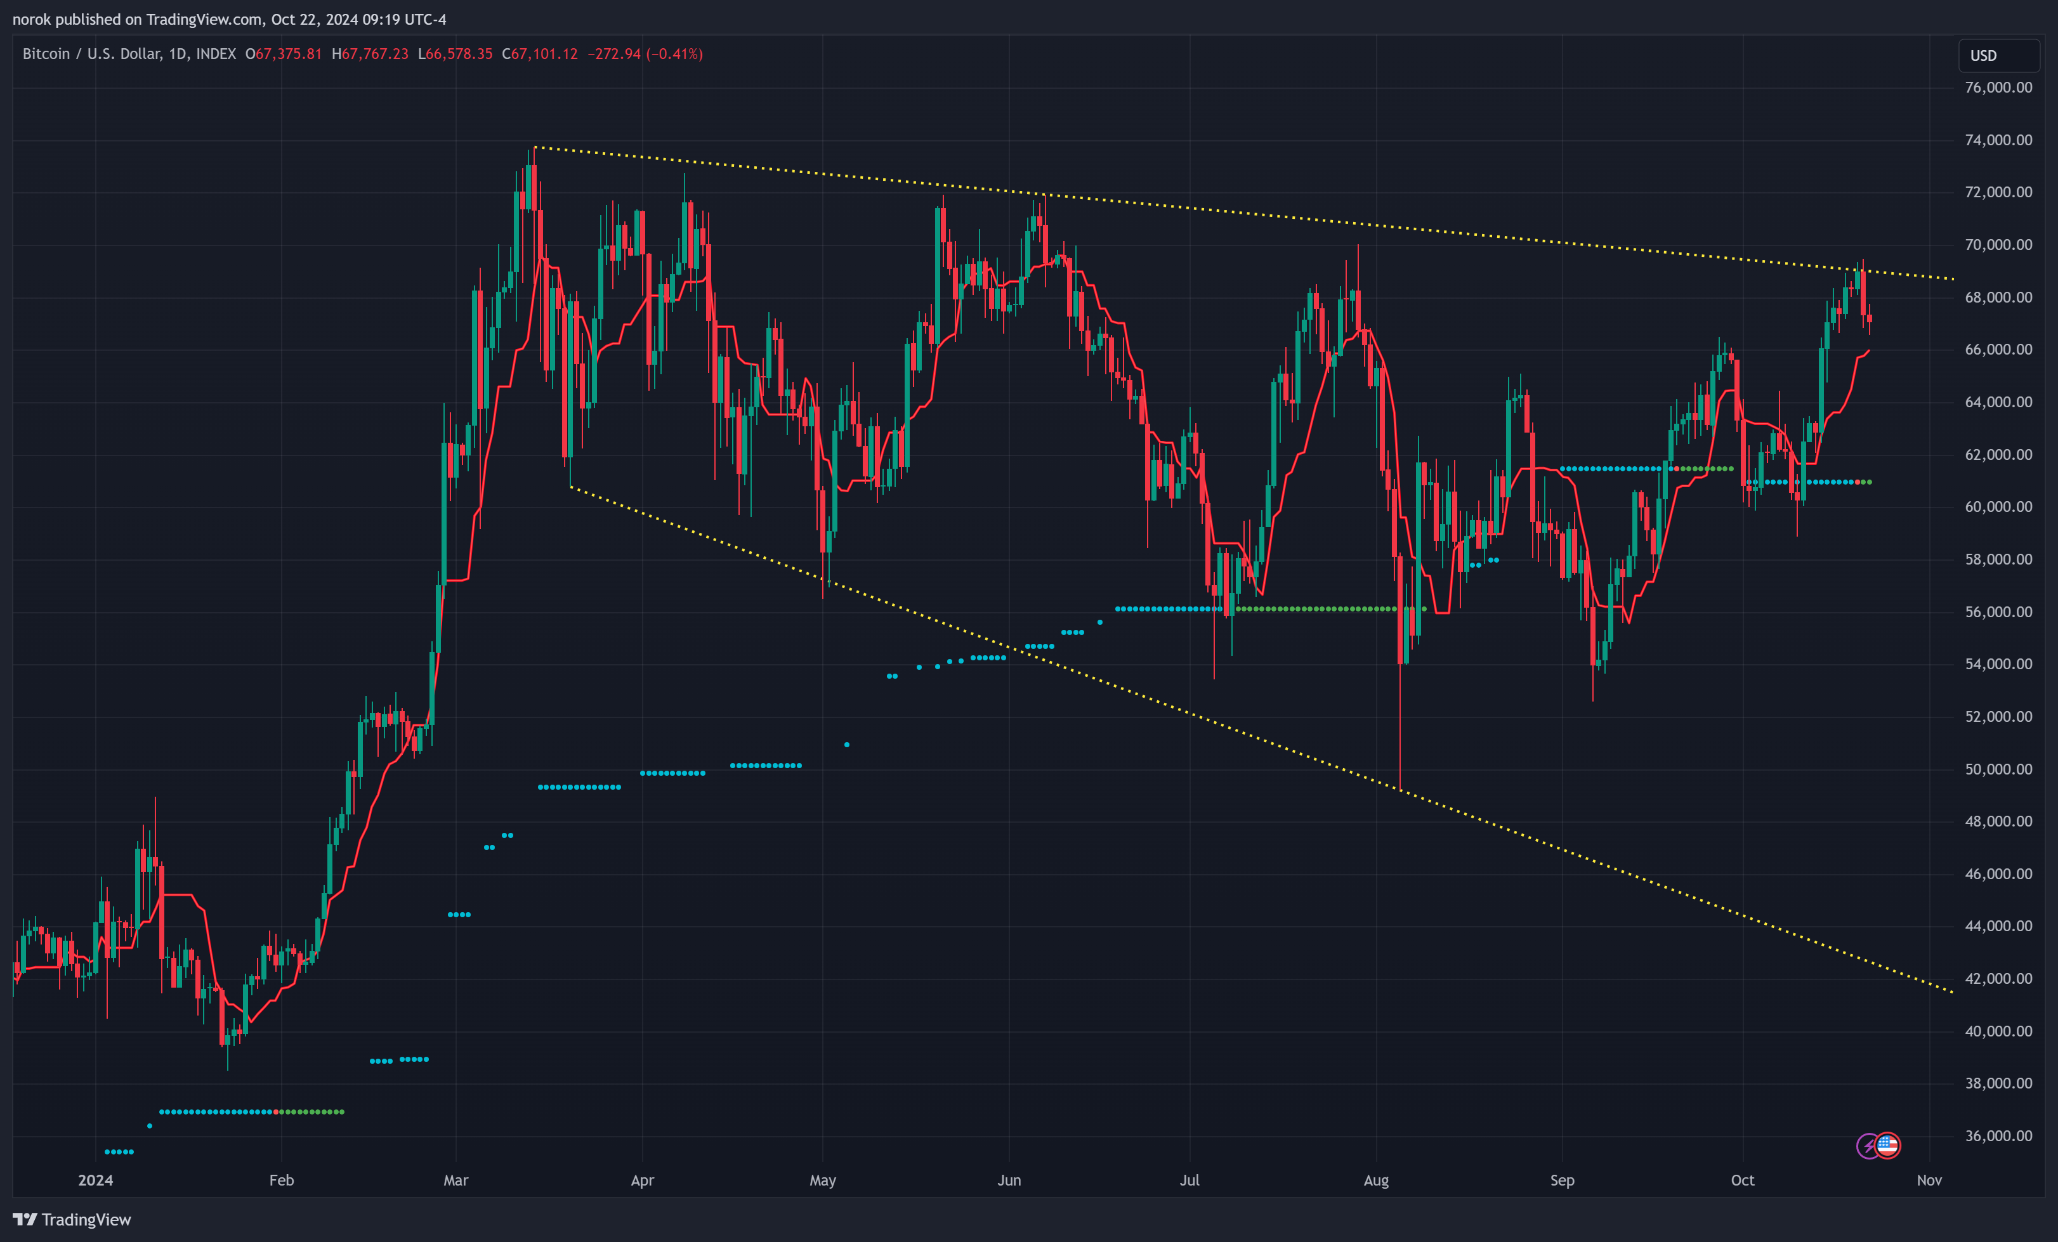Click the Apr label on time axis

tap(642, 1180)
